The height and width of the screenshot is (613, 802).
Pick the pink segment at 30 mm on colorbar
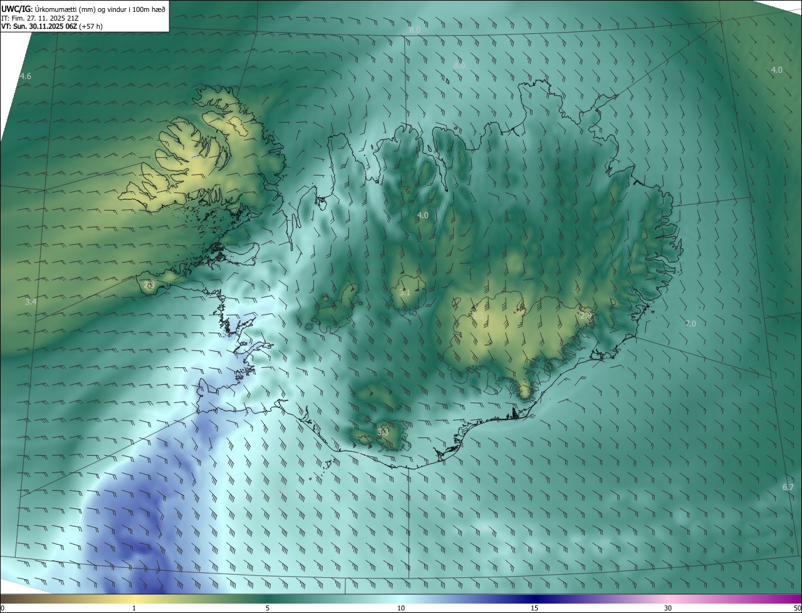[x=668, y=599]
